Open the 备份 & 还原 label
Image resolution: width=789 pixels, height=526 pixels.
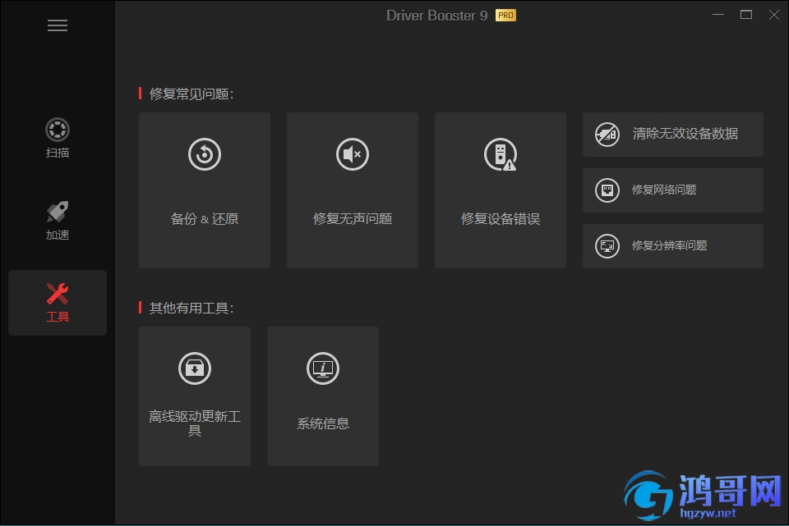click(x=205, y=219)
